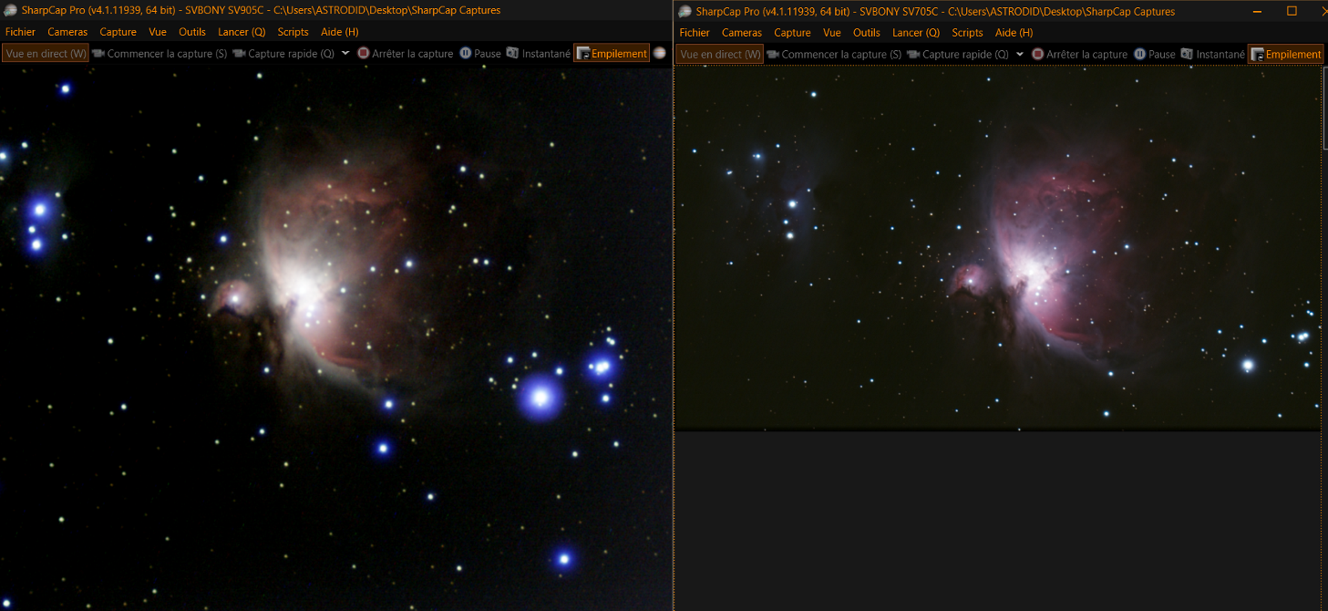Open Vue menu in SV705C window
This screenshot has height=611, width=1328.
point(832,32)
